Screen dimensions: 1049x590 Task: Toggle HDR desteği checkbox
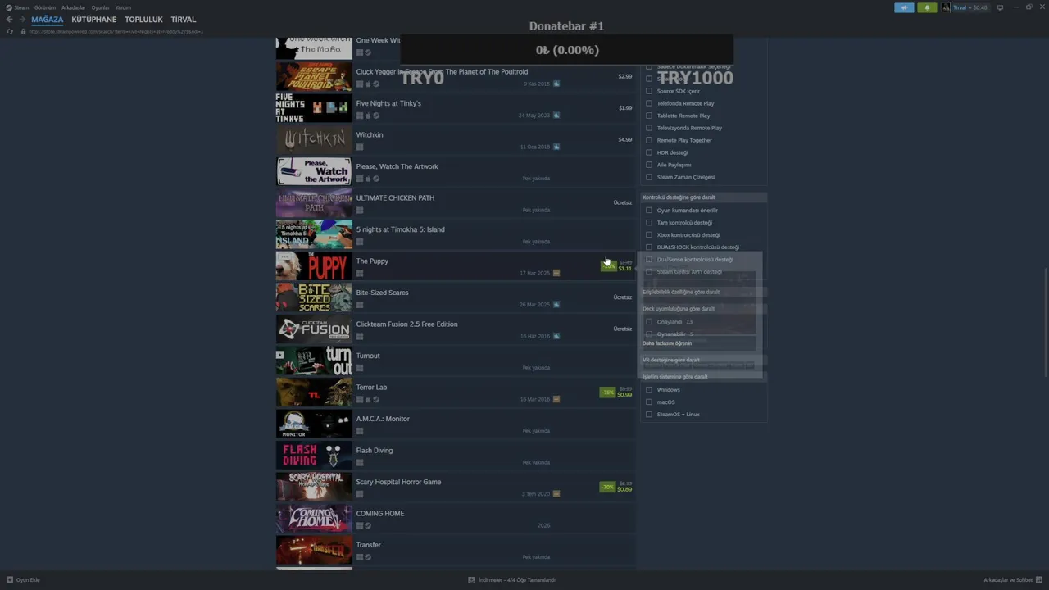pos(649,152)
